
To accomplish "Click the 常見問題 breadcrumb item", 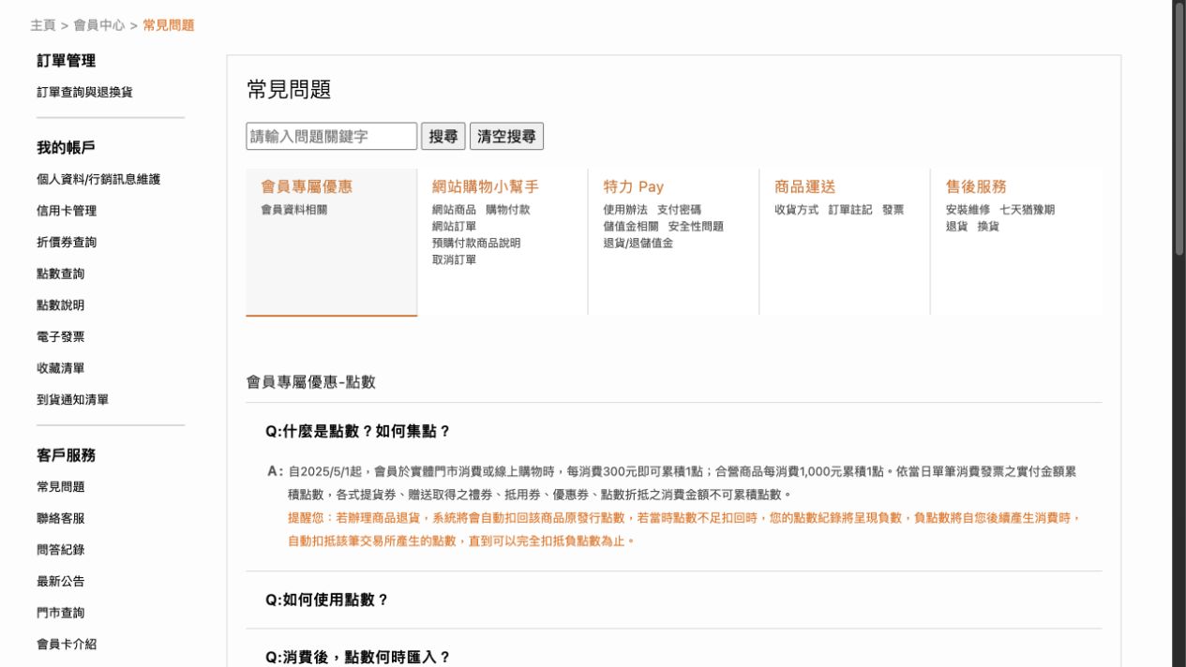I will pos(169,25).
